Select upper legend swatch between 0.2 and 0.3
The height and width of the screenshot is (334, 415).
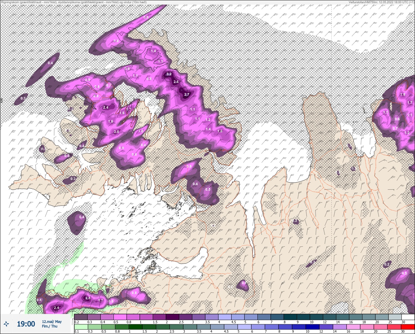81,317
